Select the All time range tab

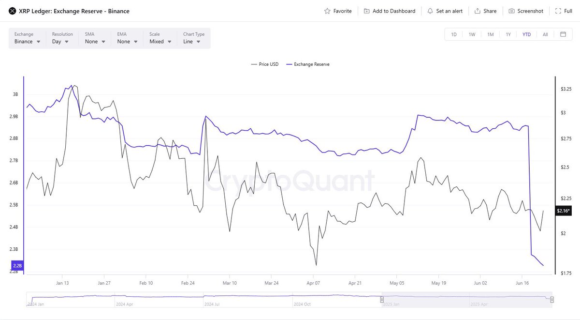pos(545,34)
